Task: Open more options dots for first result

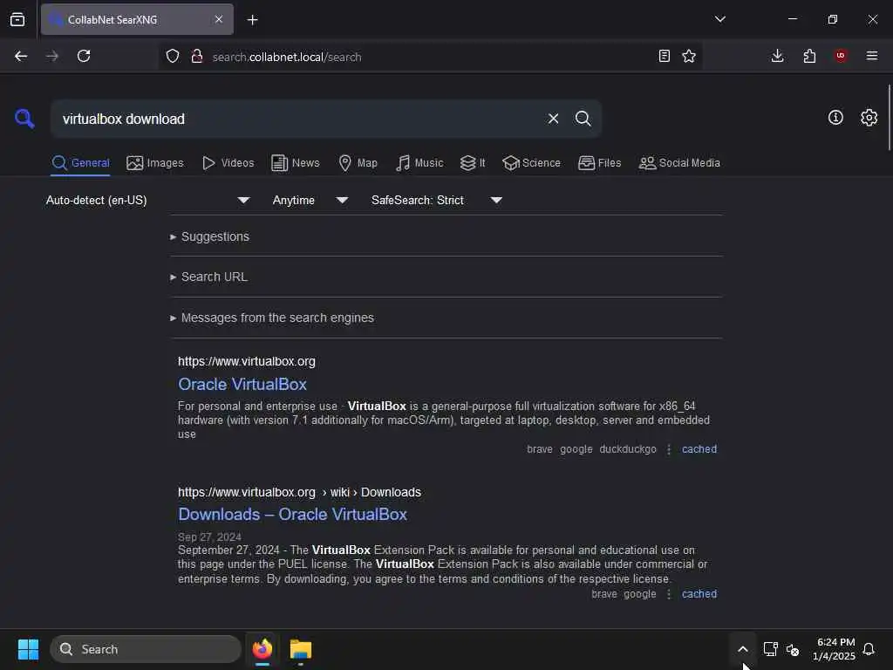Action: (669, 449)
